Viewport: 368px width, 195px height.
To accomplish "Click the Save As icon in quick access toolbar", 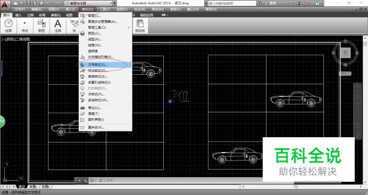I will click(35, 3).
